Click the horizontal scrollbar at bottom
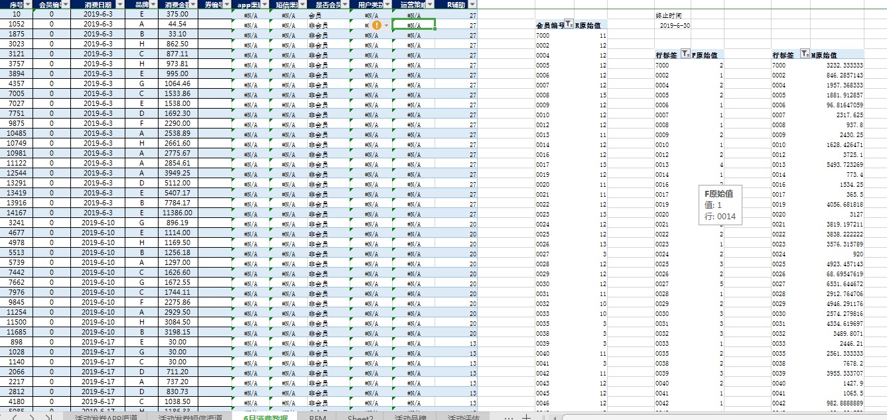Image resolution: width=887 pixels, height=420 pixels. (x=725, y=417)
